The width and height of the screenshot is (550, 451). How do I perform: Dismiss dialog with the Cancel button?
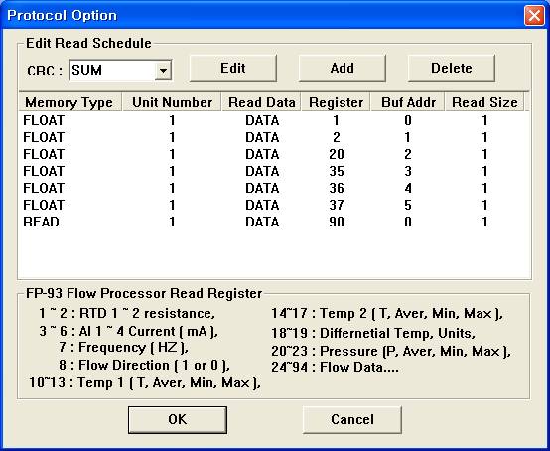pyautogui.click(x=352, y=420)
